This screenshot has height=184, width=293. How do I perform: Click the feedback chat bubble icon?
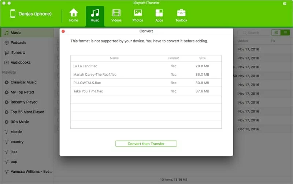tap(285, 3)
